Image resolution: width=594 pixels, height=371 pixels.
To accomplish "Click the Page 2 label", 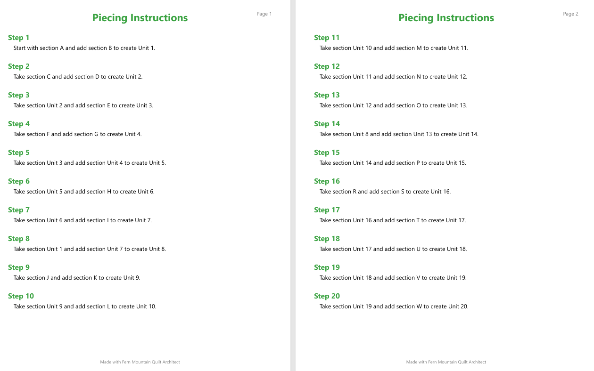I will click(570, 14).
